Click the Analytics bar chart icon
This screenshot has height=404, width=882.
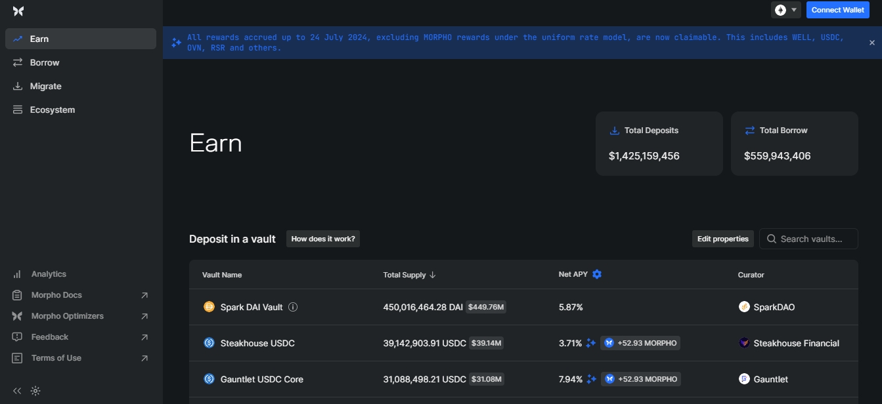pyautogui.click(x=18, y=274)
